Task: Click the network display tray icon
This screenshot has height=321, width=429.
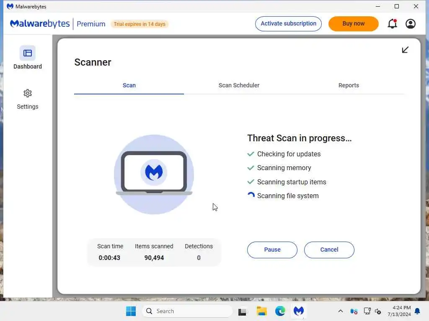Action: pos(367,311)
